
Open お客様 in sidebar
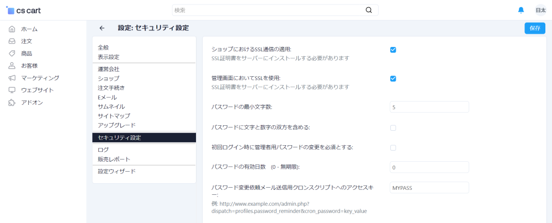click(29, 66)
